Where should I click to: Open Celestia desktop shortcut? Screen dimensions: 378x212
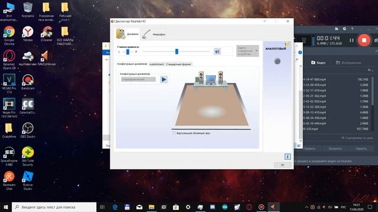(x=28, y=106)
